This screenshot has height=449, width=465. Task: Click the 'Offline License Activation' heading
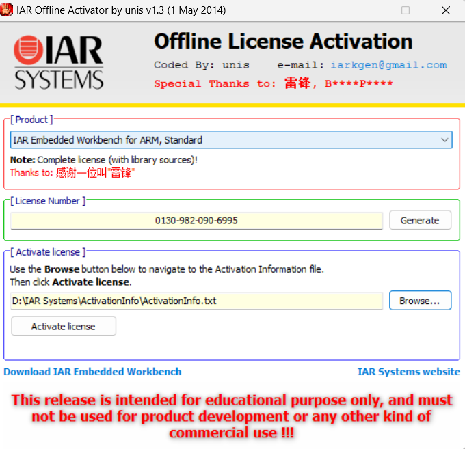click(283, 41)
